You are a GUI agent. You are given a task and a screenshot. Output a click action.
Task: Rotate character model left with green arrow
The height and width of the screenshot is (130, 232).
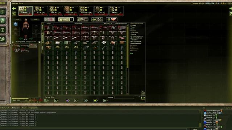coord(21,39)
